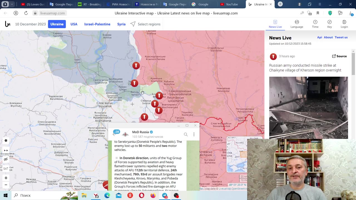Reload the page in the browser
This screenshot has width=356, height=200.
point(26,13)
